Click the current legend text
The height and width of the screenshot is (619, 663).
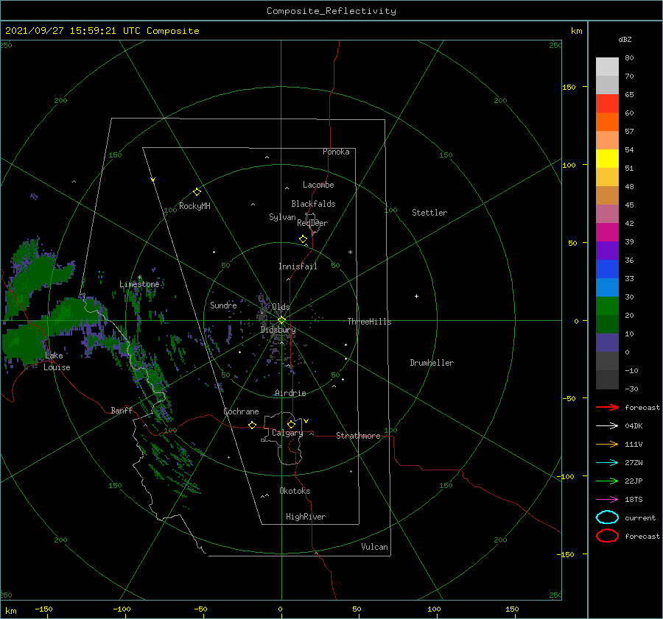coord(639,518)
